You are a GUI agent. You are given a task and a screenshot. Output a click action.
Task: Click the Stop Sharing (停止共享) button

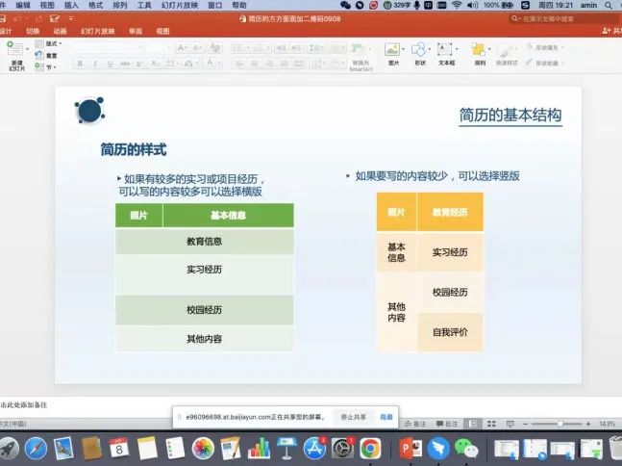pyautogui.click(x=353, y=417)
